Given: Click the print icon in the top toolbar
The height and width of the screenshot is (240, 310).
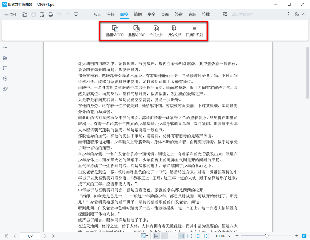Looking at the screenshot, I should coord(51,14).
